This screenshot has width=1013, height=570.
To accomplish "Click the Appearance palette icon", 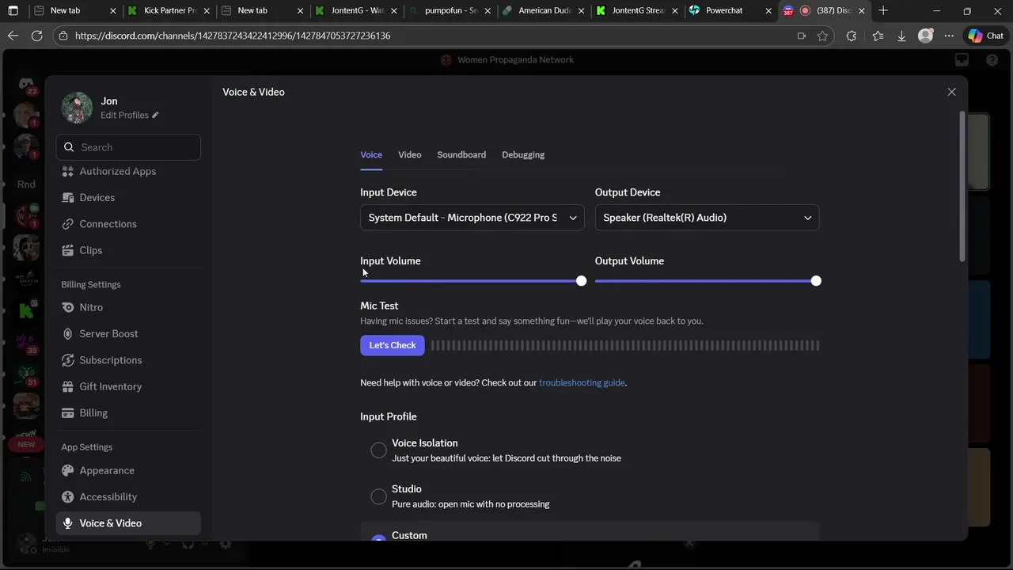I will (x=68, y=470).
